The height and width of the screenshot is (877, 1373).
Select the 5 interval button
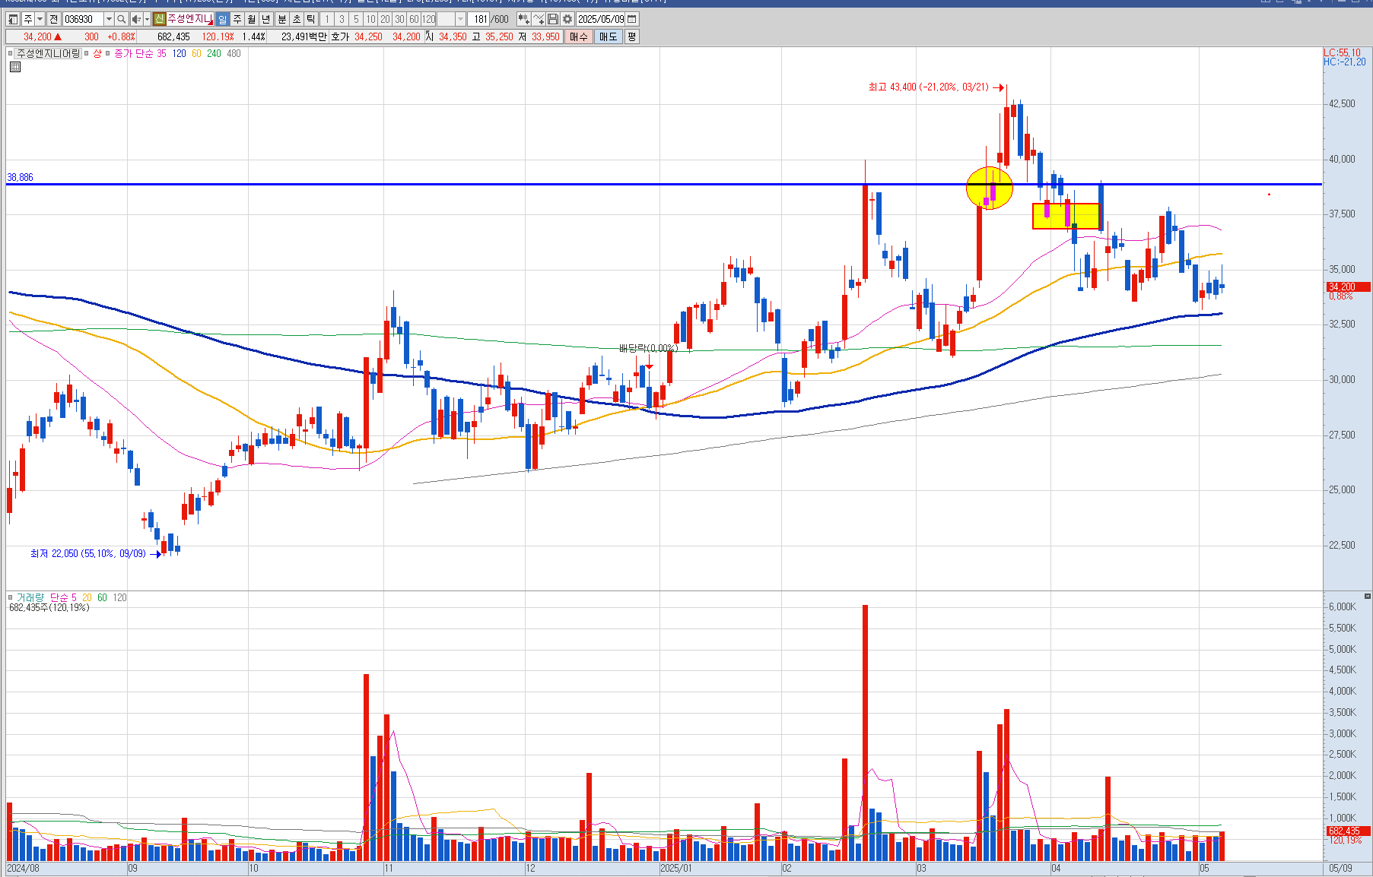(x=356, y=19)
